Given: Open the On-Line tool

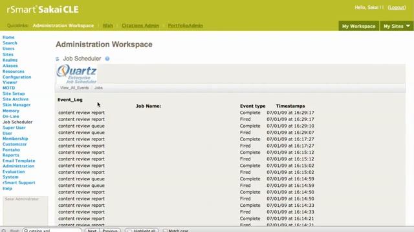Looking at the screenshot, I should point(11,116).
